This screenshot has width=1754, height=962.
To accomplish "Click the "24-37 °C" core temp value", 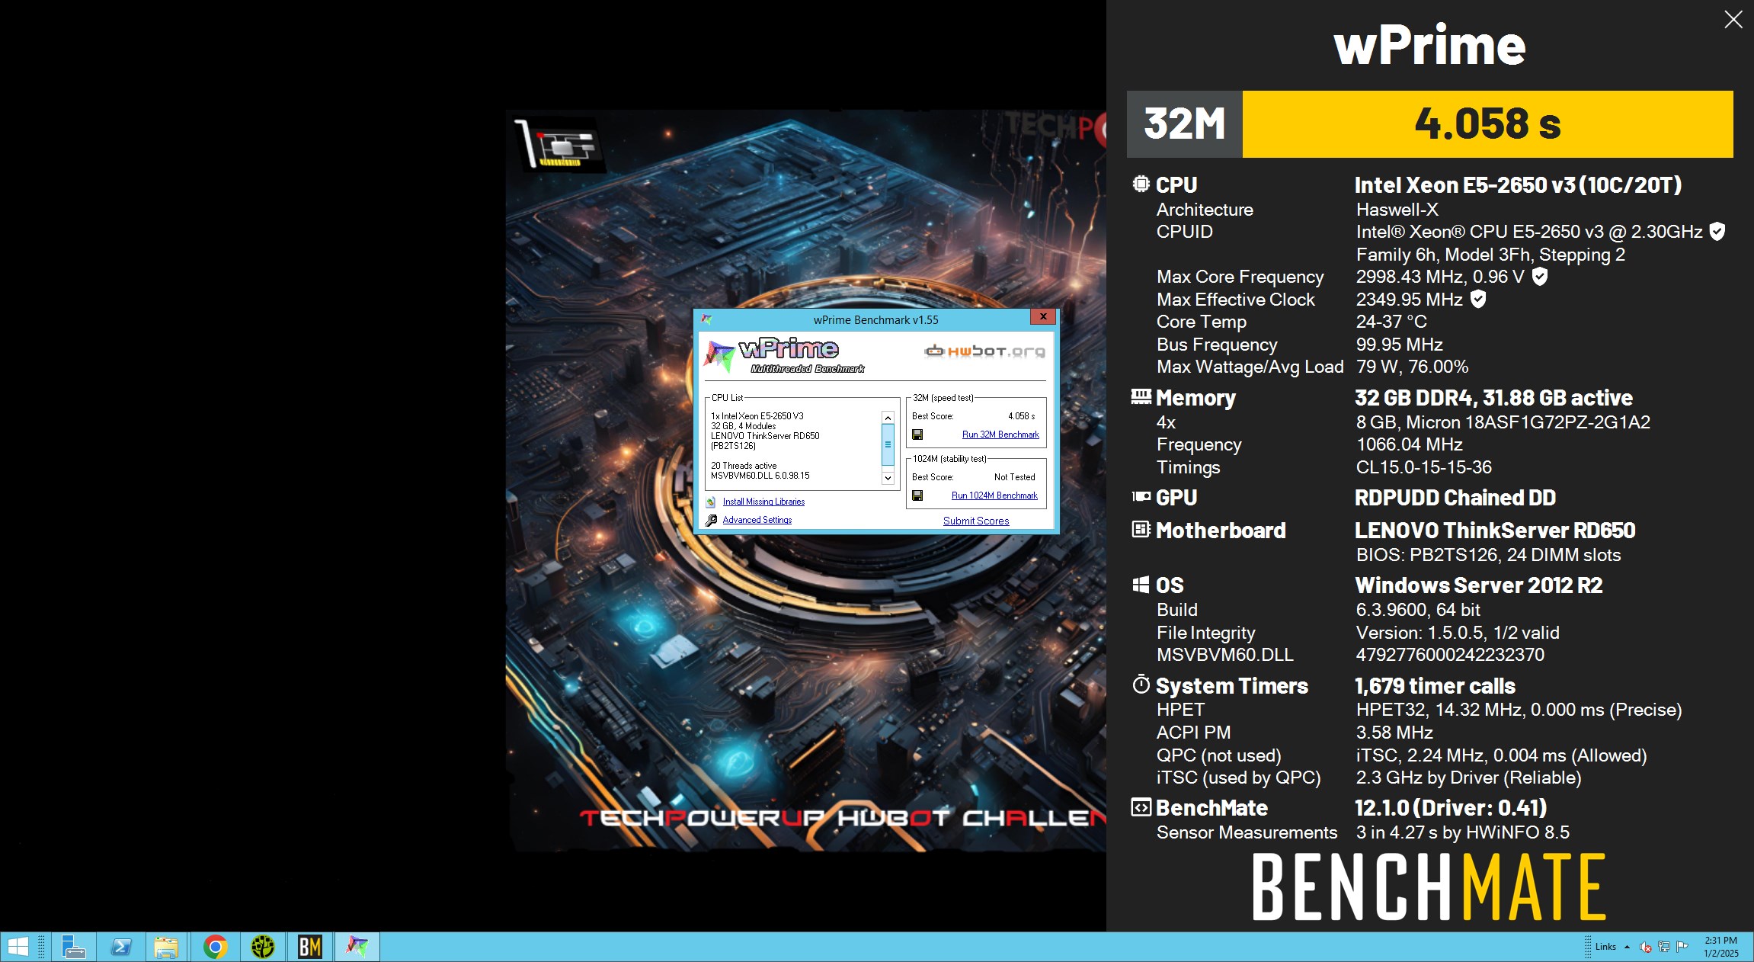I will 1391,322.
